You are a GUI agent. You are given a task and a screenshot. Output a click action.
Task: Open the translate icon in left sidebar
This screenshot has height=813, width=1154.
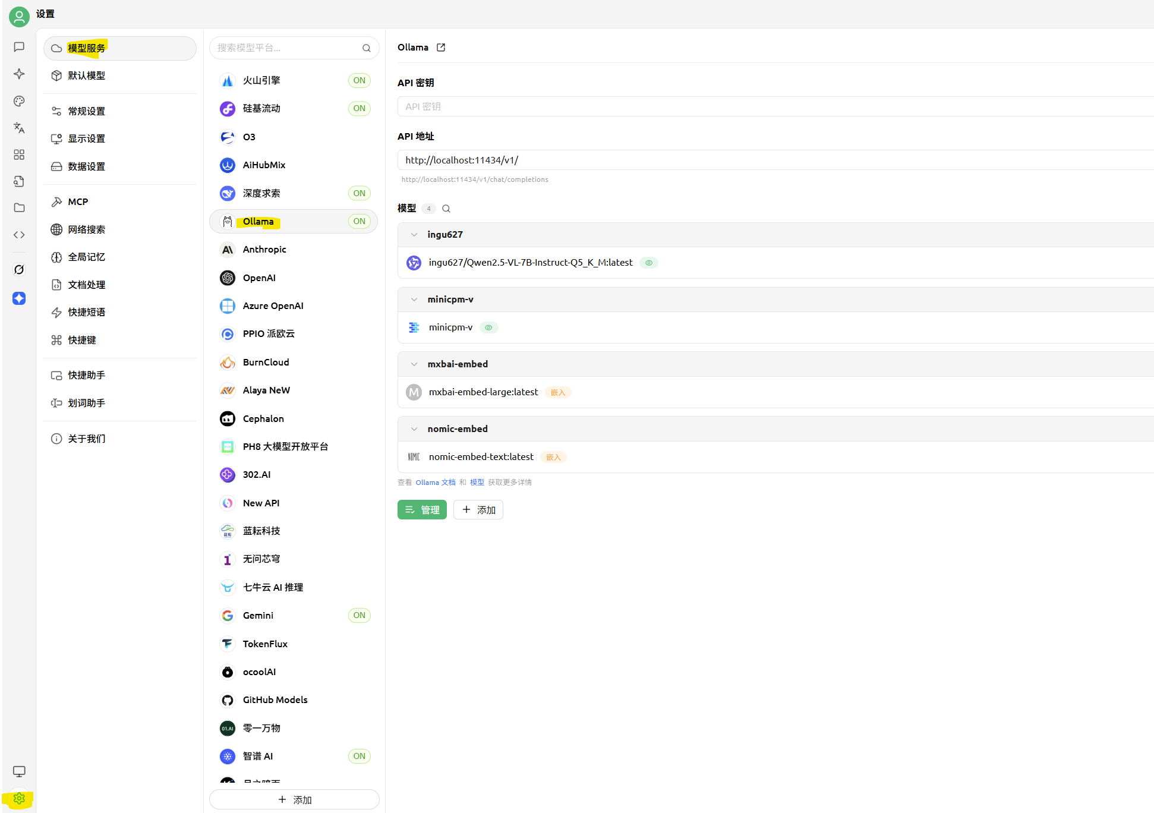[19, 128]
